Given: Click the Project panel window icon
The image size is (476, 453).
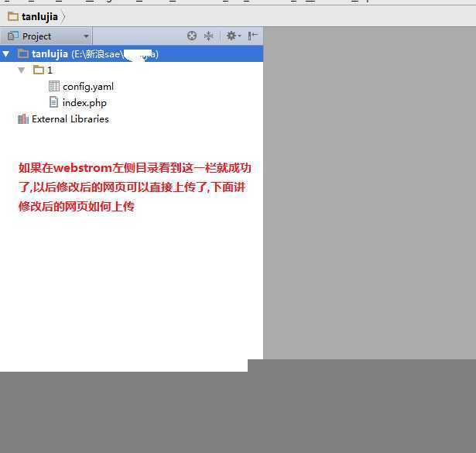Looking at the screenshot, I should (x=13, y=36).
